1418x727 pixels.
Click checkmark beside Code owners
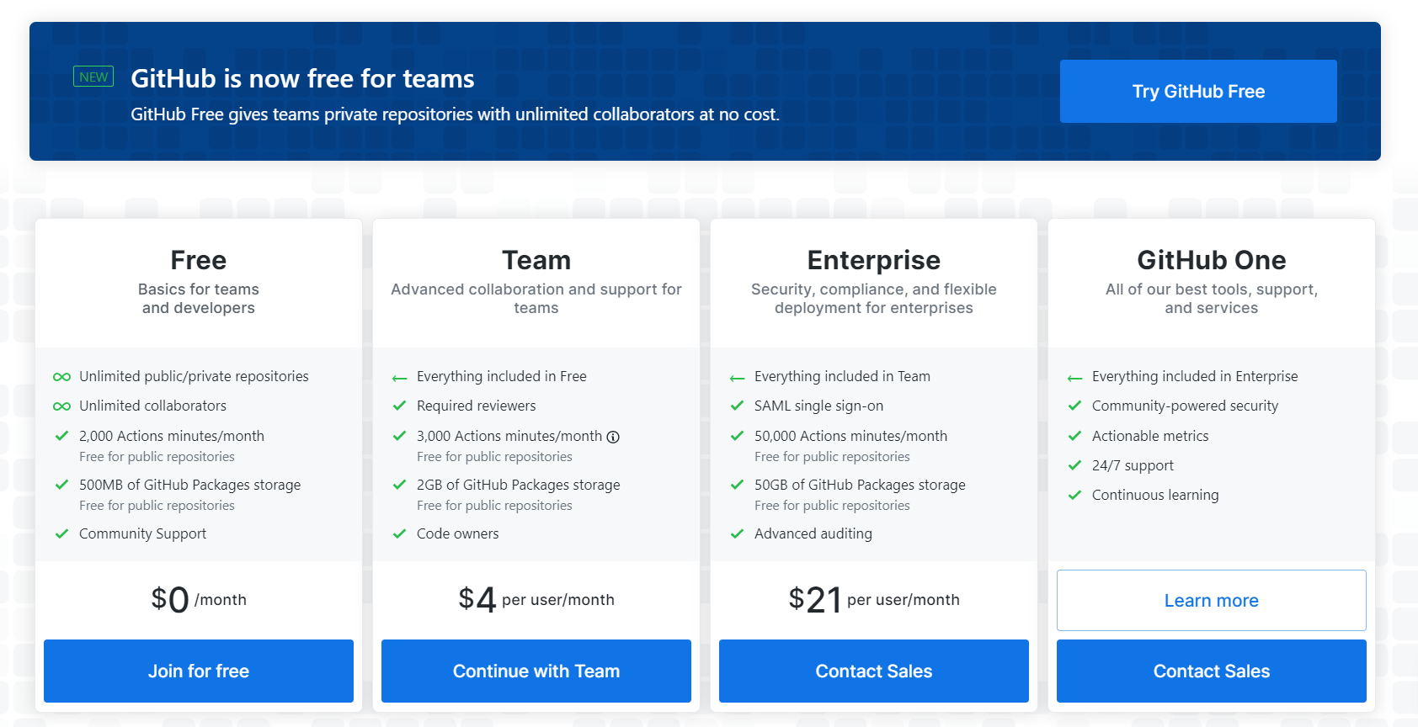[x=399, y=533]
